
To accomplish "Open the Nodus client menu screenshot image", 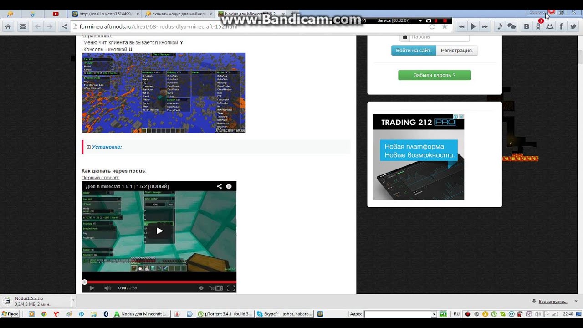I will [164, 93].
